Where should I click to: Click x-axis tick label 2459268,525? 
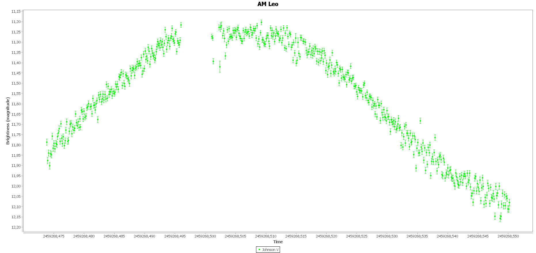[x=357, y=236]
